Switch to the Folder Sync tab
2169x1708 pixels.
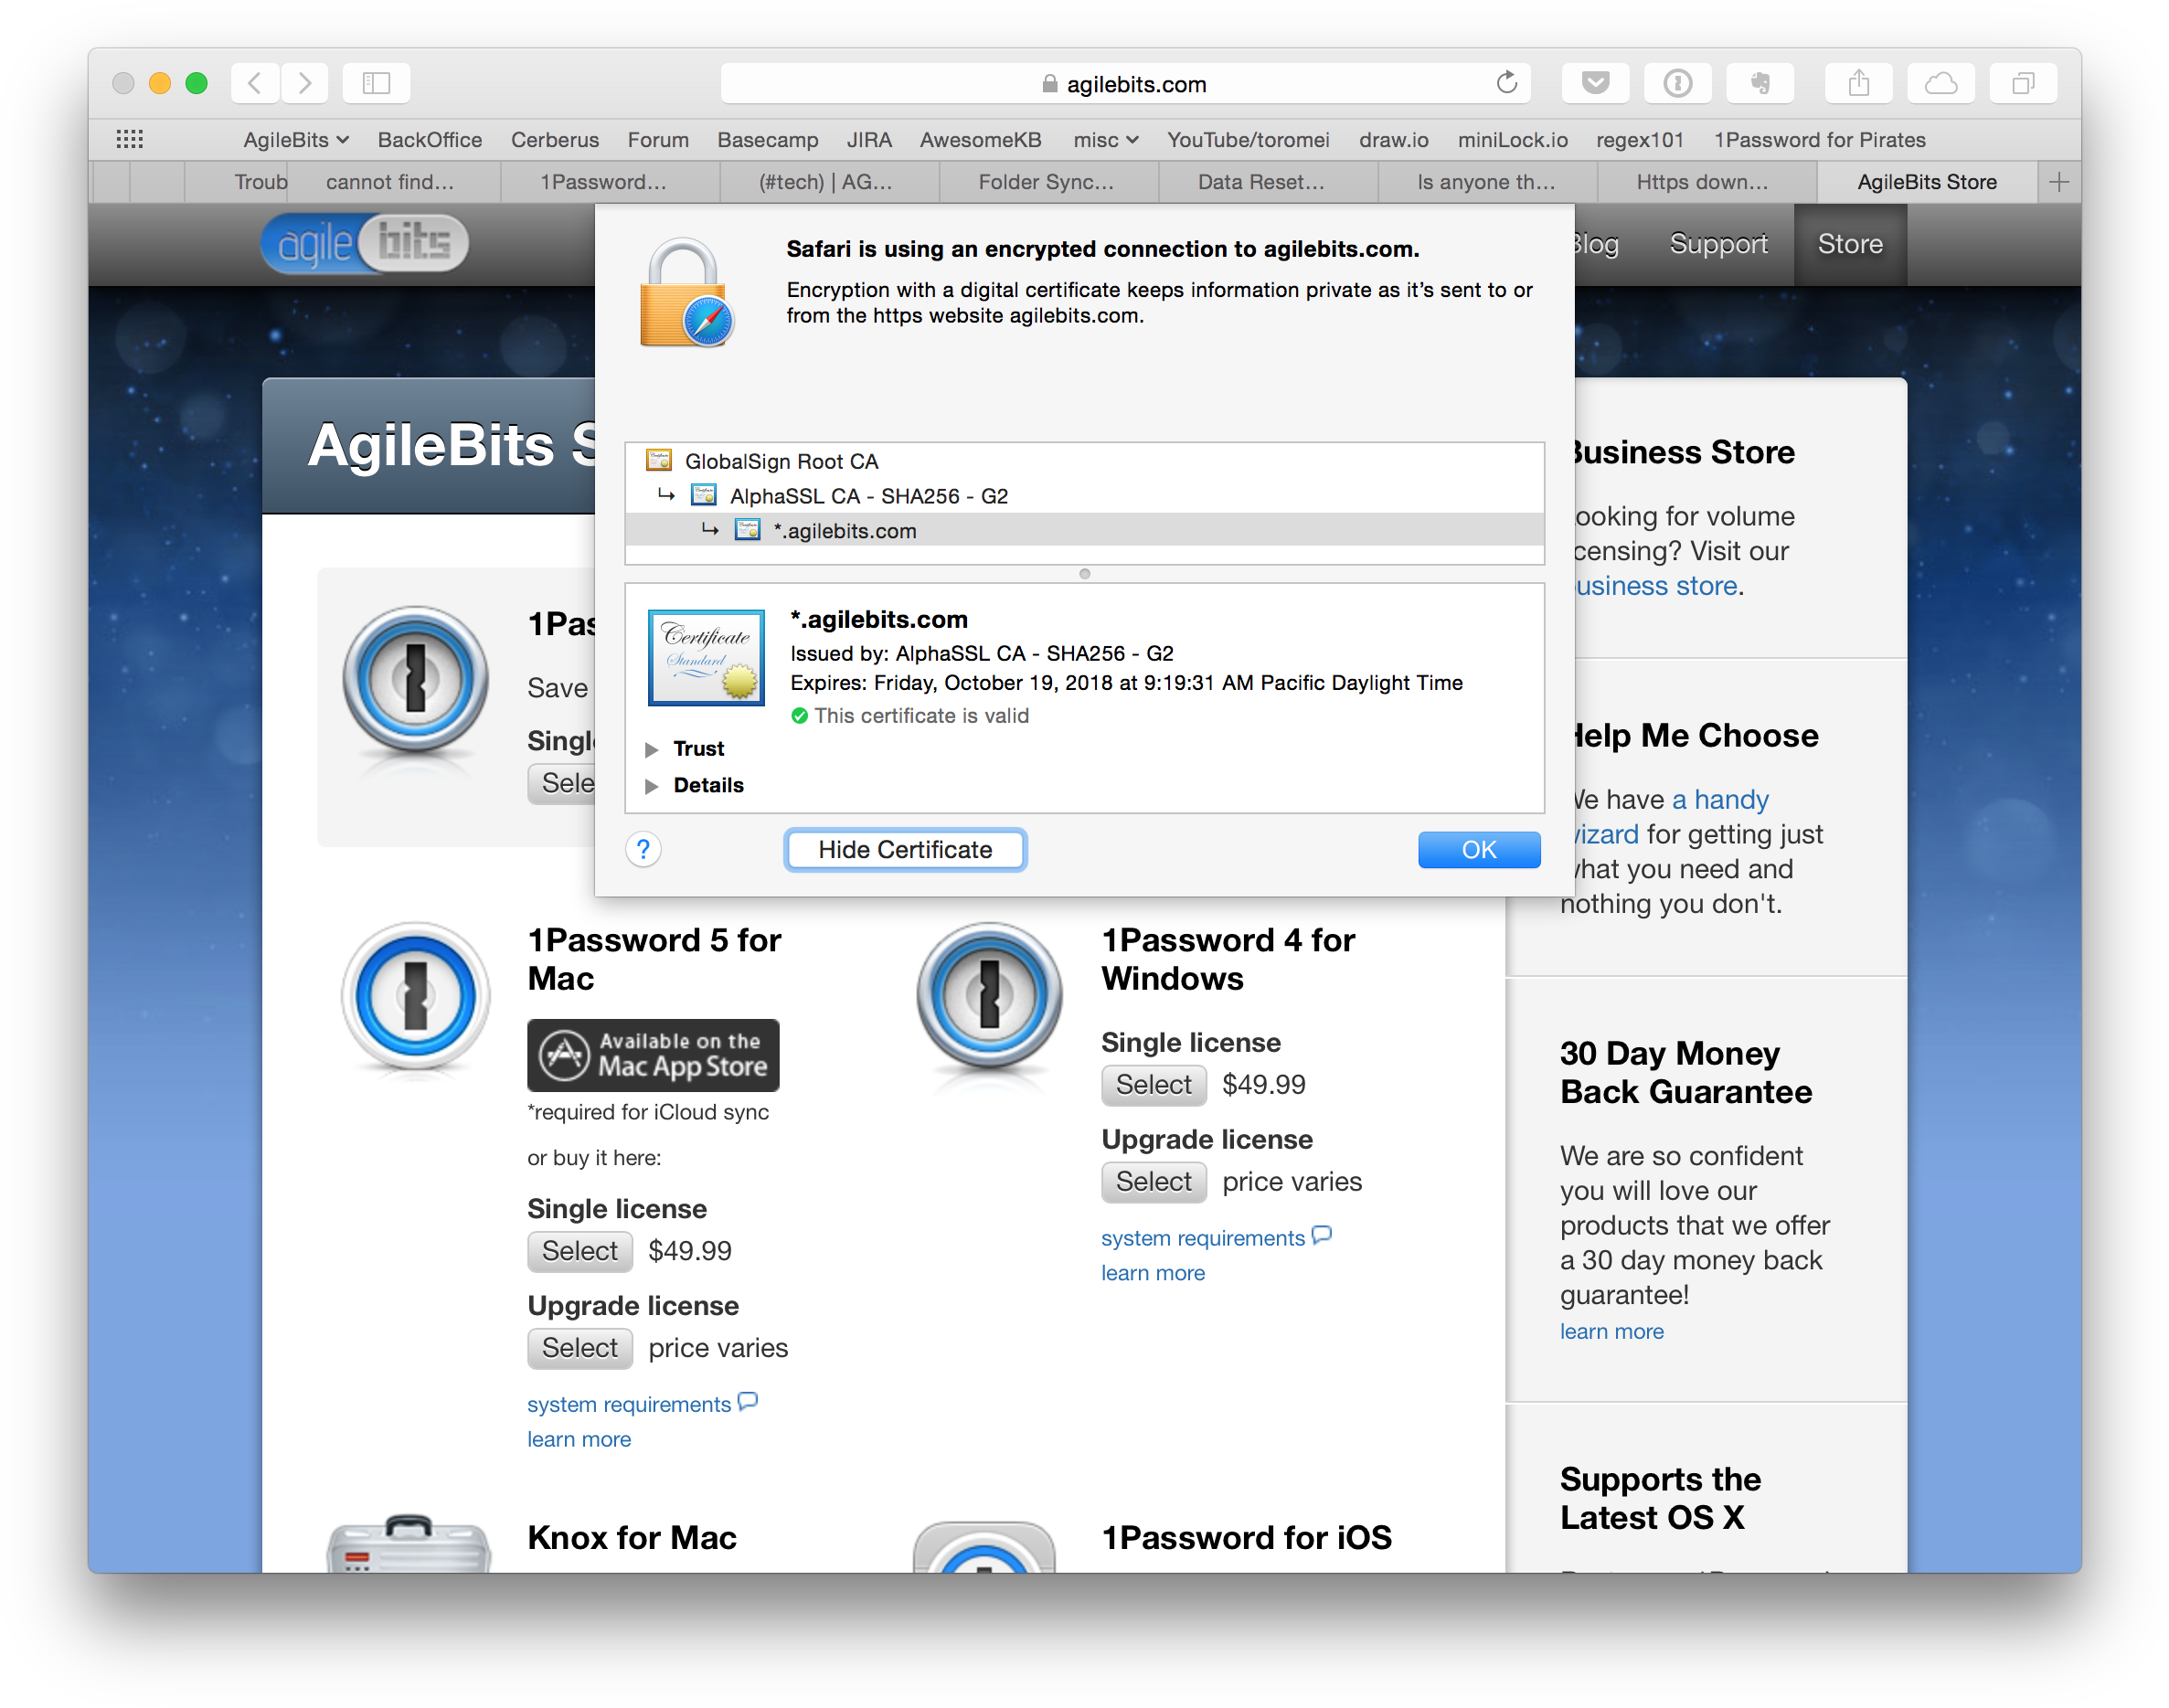coord(1046,182)
